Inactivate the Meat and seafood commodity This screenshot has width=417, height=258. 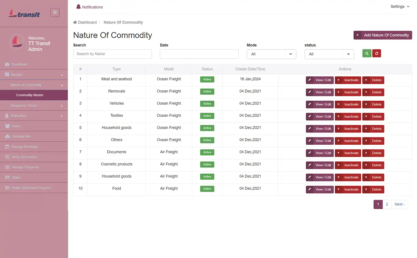tap(348, 80)
